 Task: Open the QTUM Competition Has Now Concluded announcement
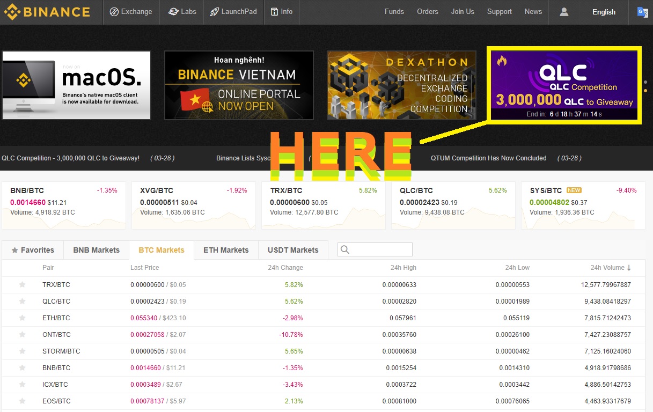click(488, 158)
